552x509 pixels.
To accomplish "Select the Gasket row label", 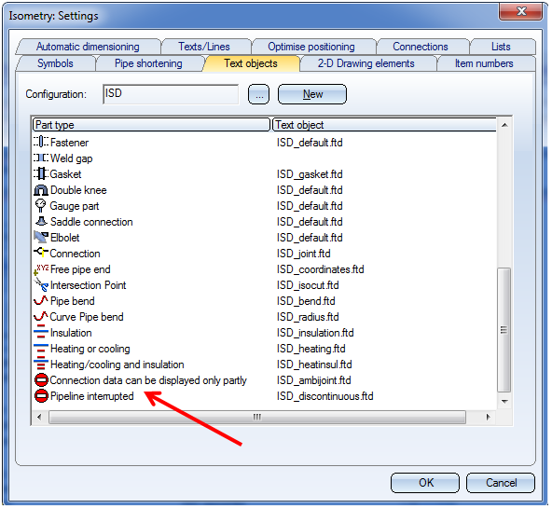I will 65,174.
